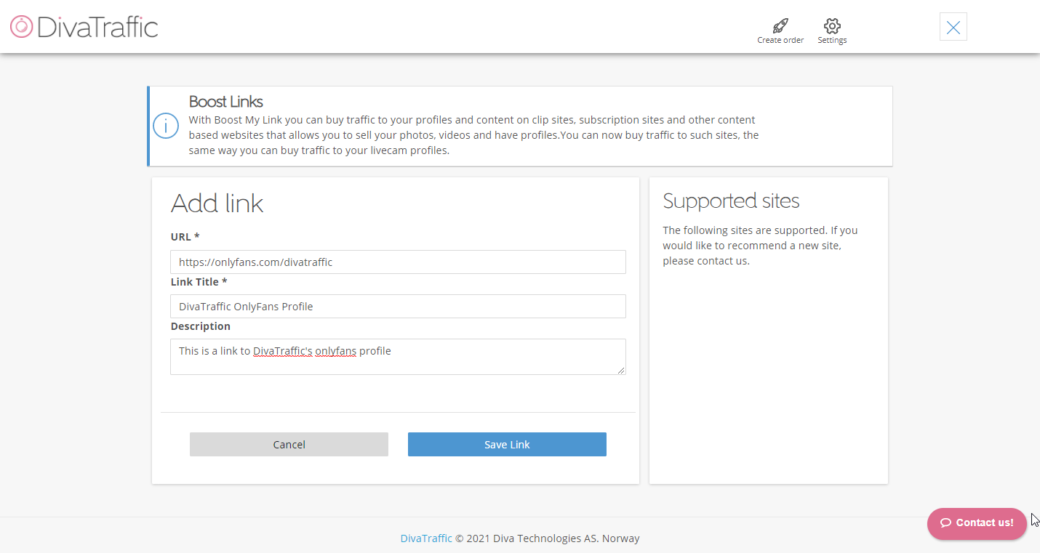Click the URL * field label
This screenshot has height=553, width=1040.
(185, 237)
